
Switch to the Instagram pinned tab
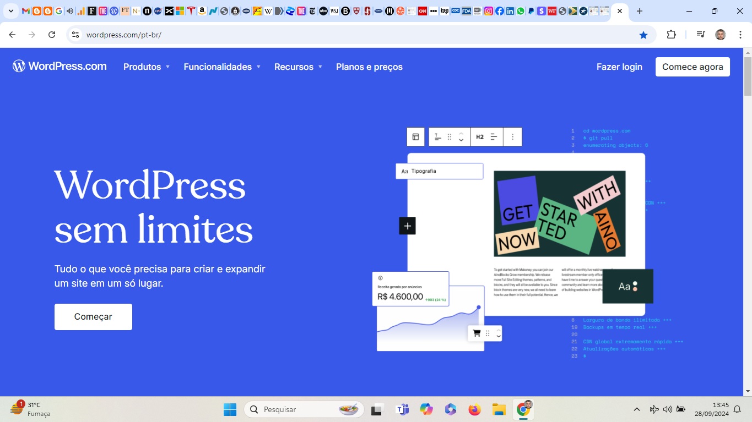489,11
